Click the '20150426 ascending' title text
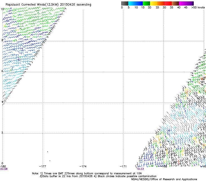Viewport: 206px width, 181px height. click(75, 5)
